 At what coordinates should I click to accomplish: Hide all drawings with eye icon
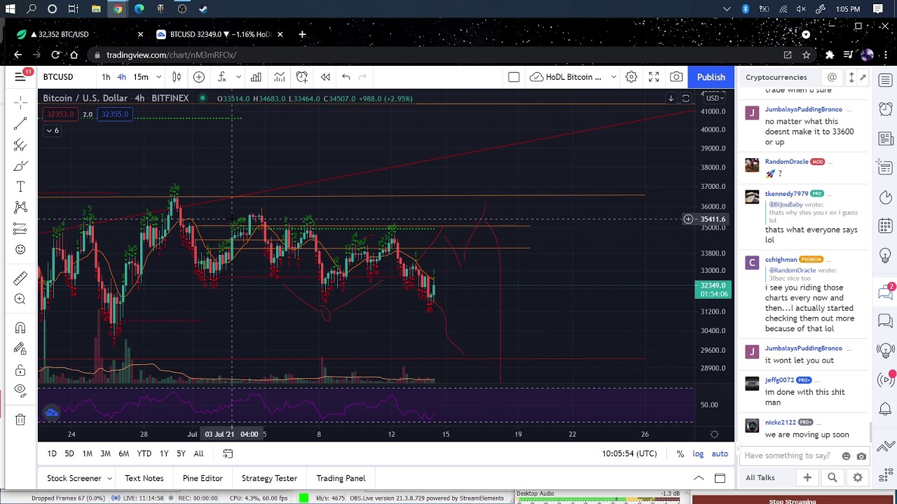coord(20,391)
